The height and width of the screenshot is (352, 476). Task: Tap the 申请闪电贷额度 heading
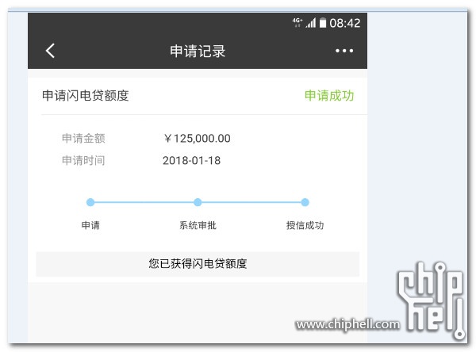pyautogui.click(x=86, y=96)
